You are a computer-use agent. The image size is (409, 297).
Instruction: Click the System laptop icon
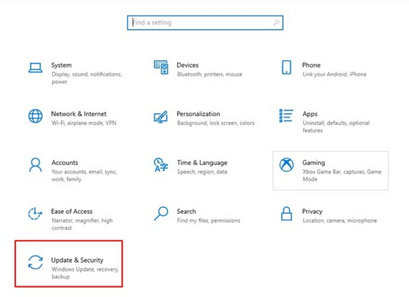click(36, 68)
